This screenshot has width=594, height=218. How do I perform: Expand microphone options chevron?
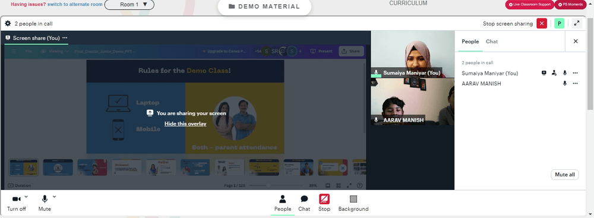click(54, 197)
